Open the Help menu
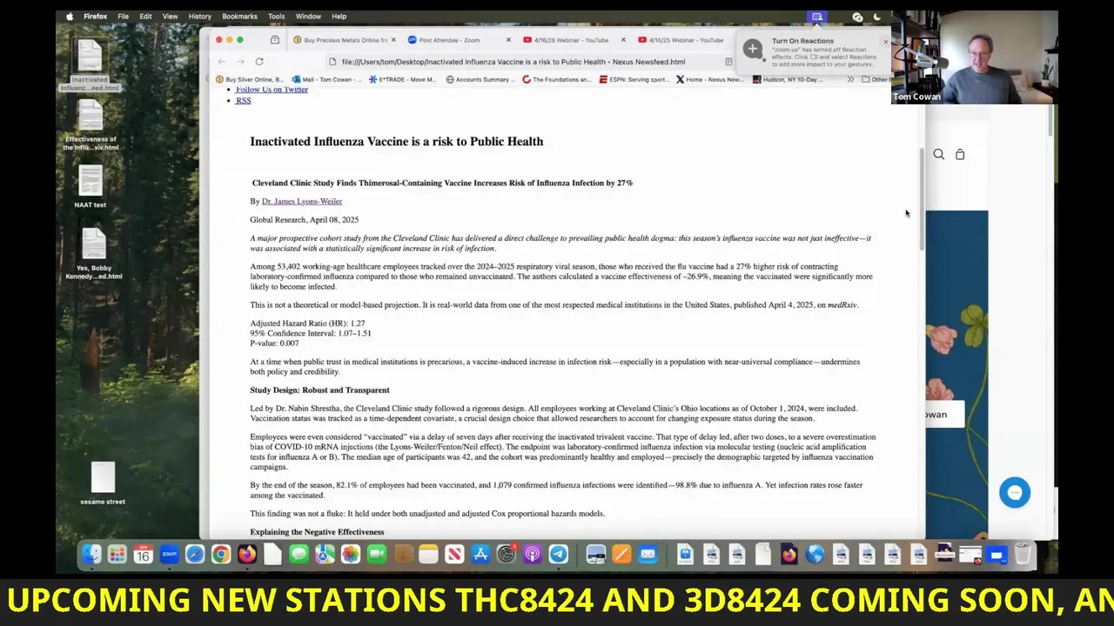Image resolution: width=1114 pixels, height=626 pixels. point(339,17)
